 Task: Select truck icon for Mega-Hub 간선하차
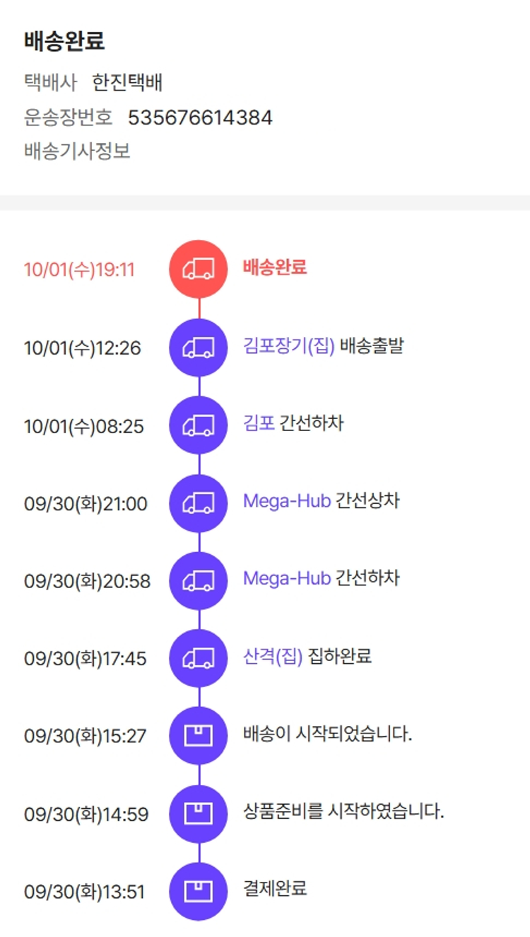[x=199, y=581]
